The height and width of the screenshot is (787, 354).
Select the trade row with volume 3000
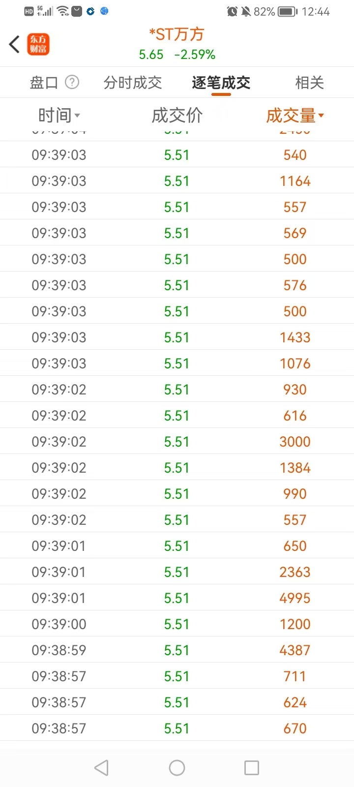177,442
